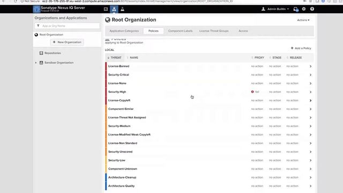Click blue threat bar of Architecture-Cleanup
The image size is (343, 193).
pos(106,177)
